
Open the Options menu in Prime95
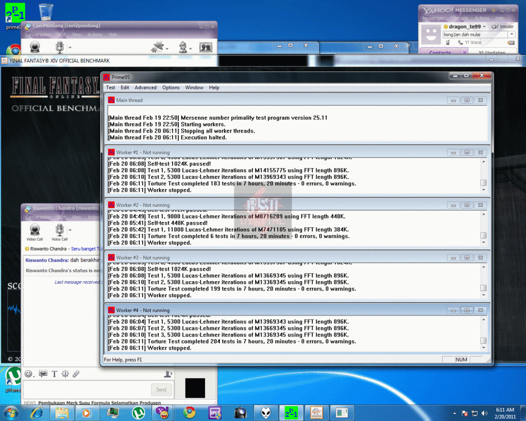[171, 87]
